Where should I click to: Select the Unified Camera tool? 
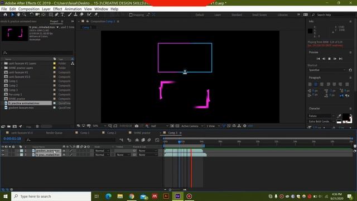37,15
